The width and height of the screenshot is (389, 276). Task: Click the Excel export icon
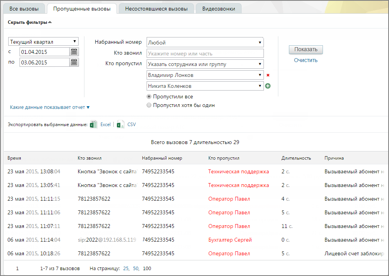[x=93, y=125]
